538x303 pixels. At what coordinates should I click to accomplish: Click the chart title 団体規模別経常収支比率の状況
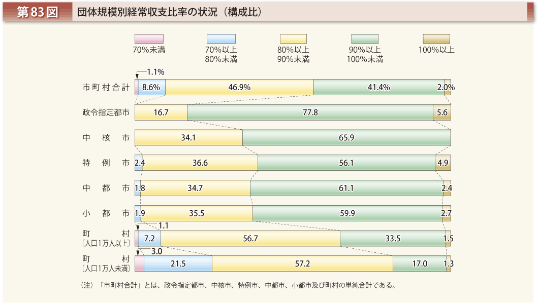tap(170, 12)
